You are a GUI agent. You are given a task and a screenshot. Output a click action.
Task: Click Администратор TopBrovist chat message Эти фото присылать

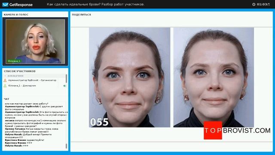pos(36,115)
